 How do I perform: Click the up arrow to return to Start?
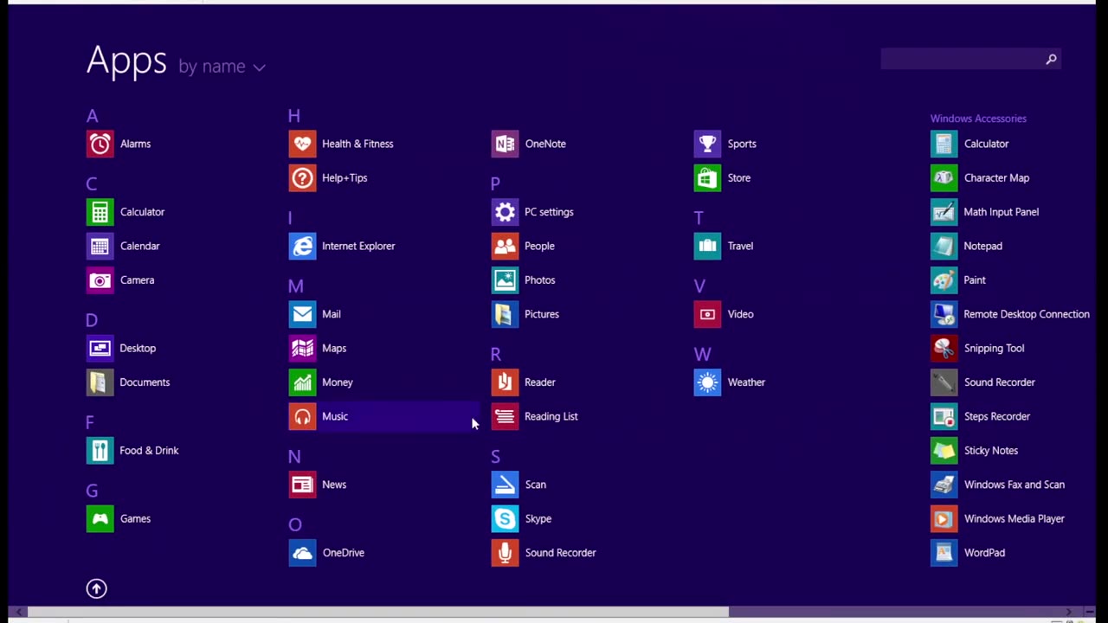click(96, 589)
